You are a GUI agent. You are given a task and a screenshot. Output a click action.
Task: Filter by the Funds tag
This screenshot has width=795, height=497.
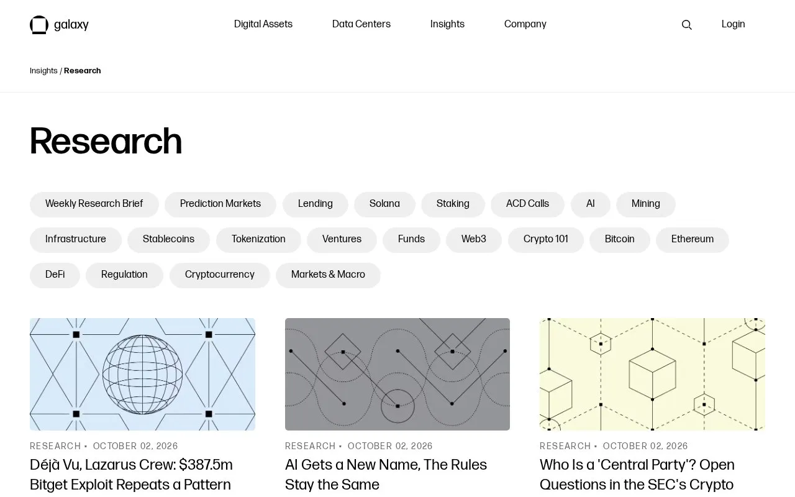pos(411,240)
